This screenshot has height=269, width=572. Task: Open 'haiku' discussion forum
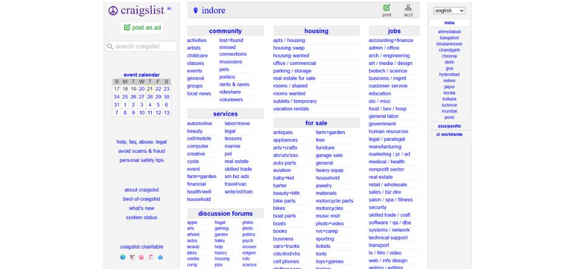coord(219,241)
